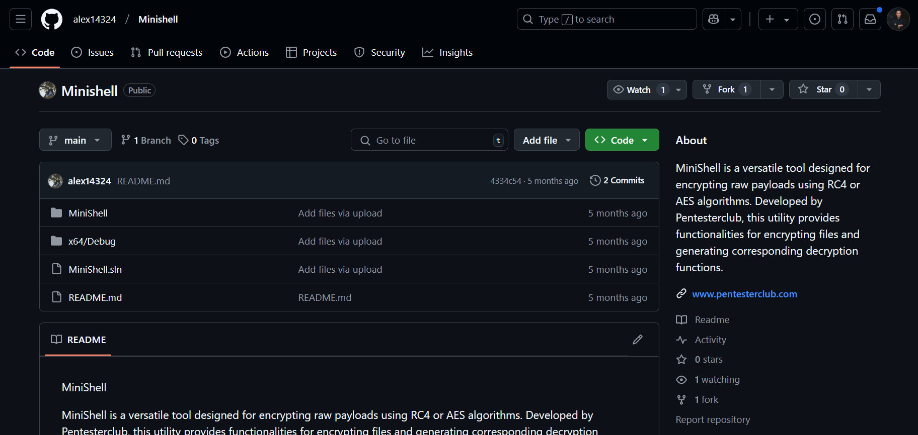The width and height of the screenshot is (918, 435).
Task: Focus the Type / to search box
Action: click(606, 19)
